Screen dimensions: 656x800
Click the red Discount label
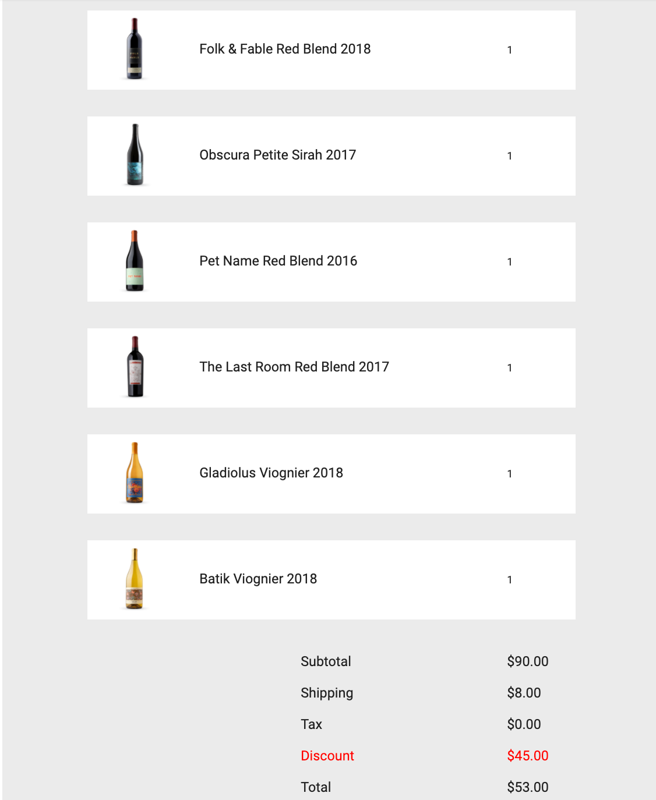(327, 756)
